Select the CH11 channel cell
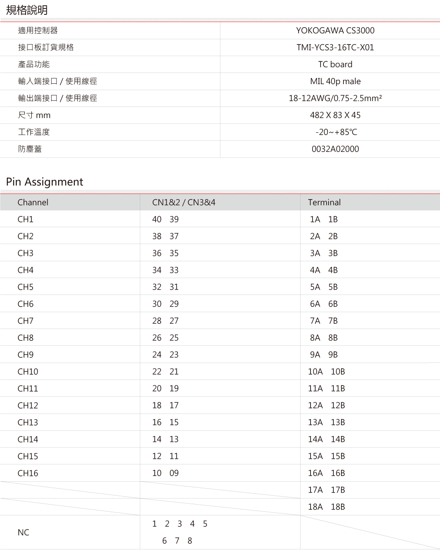440x555 pixels. coord(28,388)
